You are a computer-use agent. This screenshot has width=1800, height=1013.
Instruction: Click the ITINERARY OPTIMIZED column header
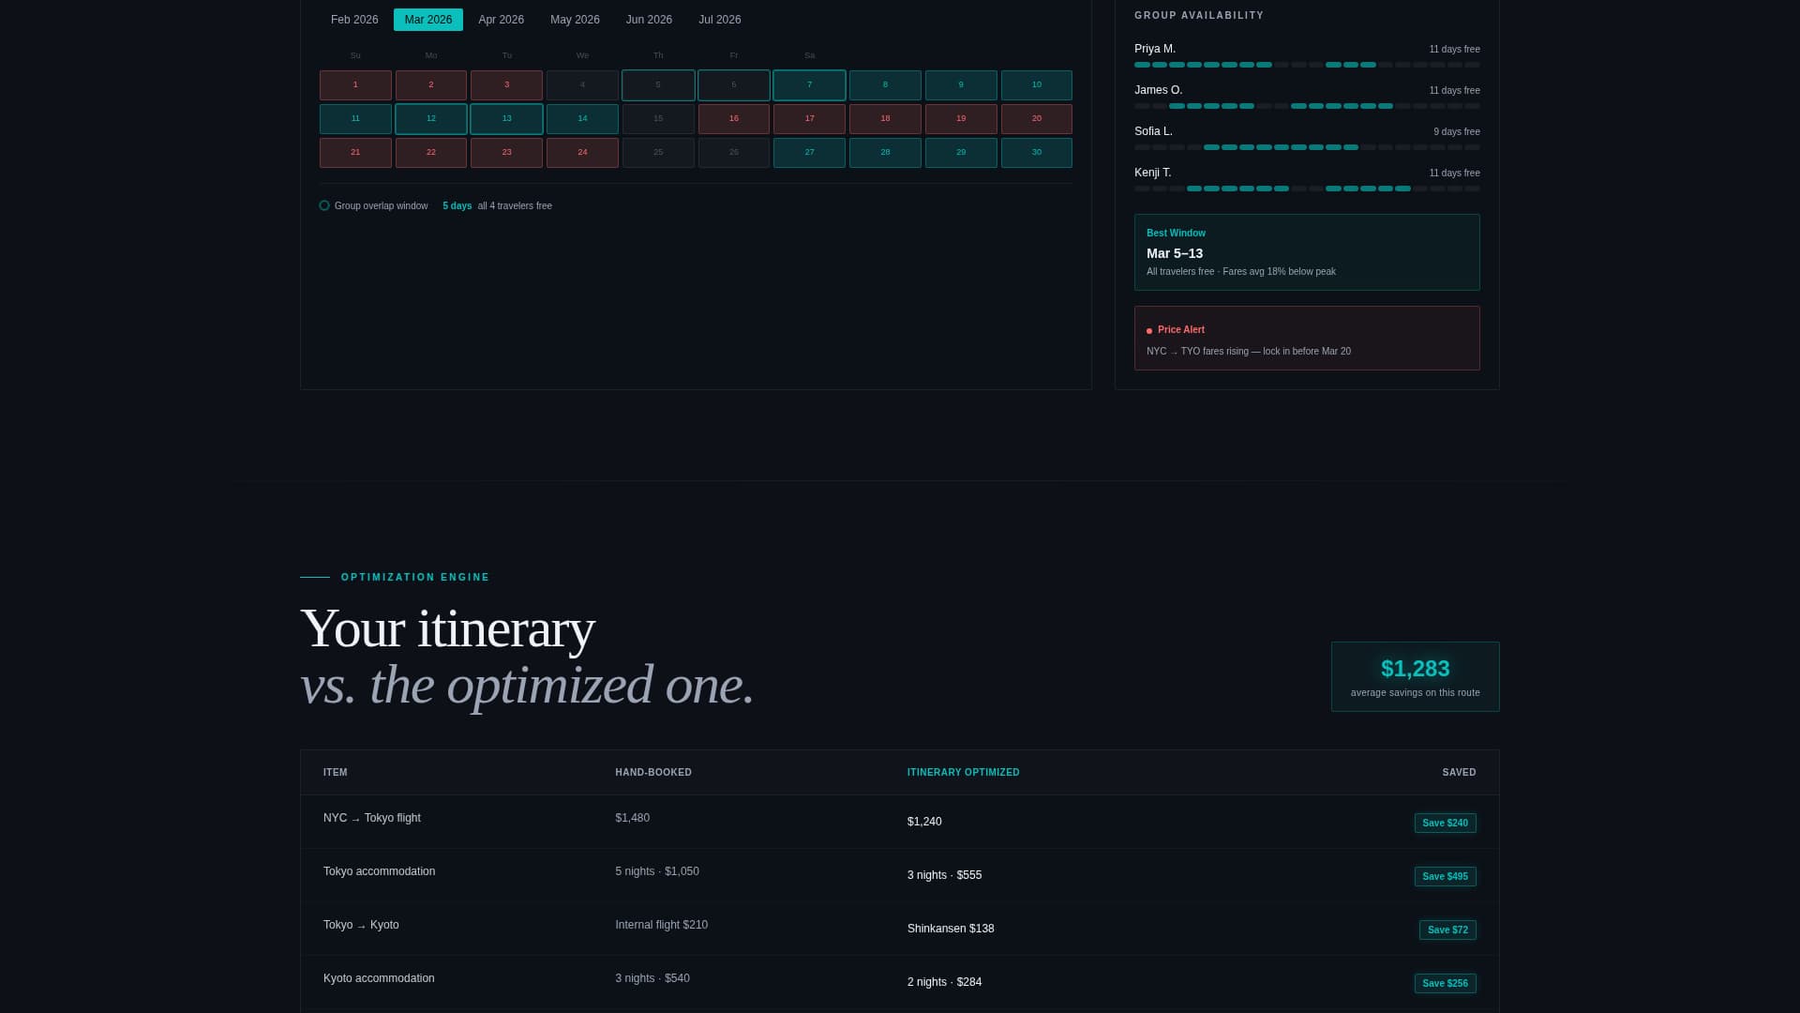(963, 772)
